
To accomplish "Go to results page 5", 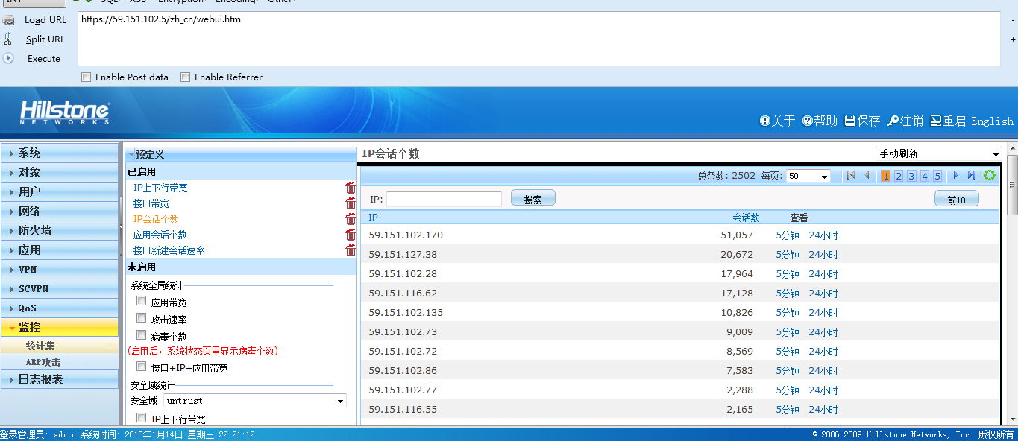I will [x=937, y=176].
